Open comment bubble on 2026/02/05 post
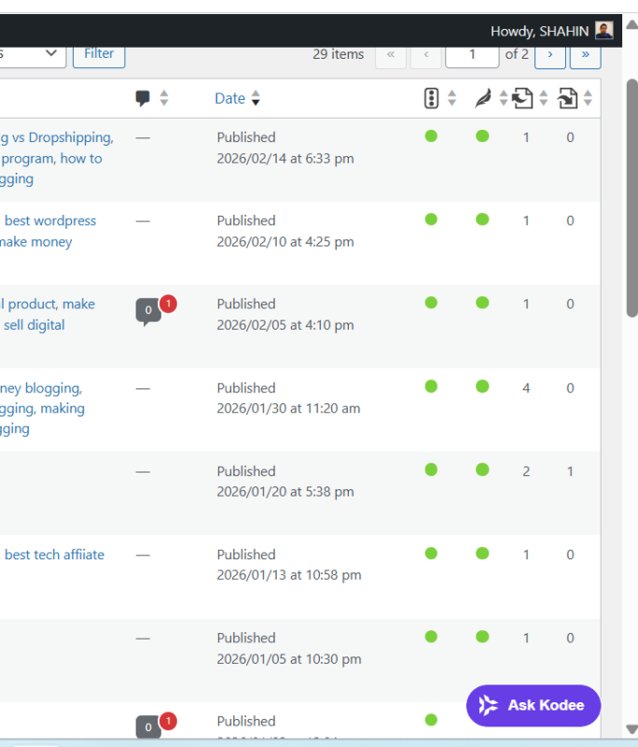Screen dimensions: 638x747 147,311
